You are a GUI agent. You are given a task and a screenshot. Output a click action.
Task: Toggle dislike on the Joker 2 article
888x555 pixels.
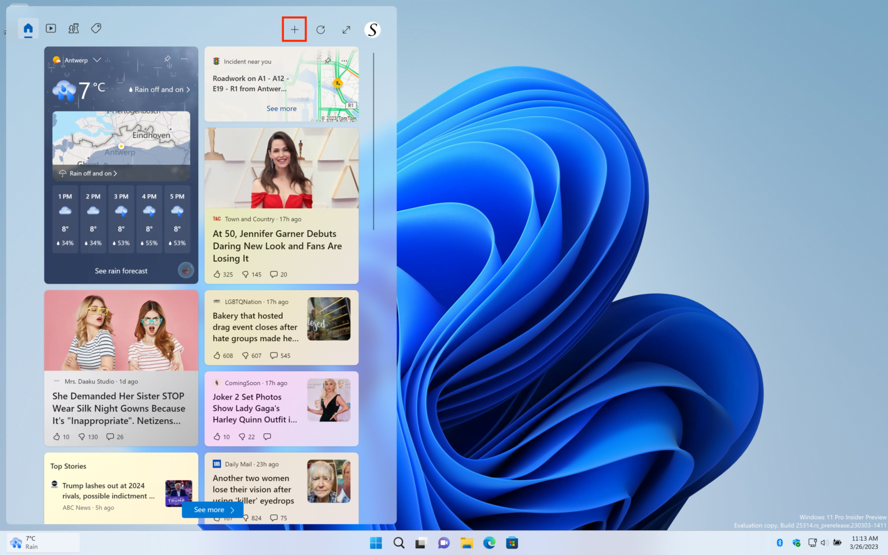[x=242, y=436]
